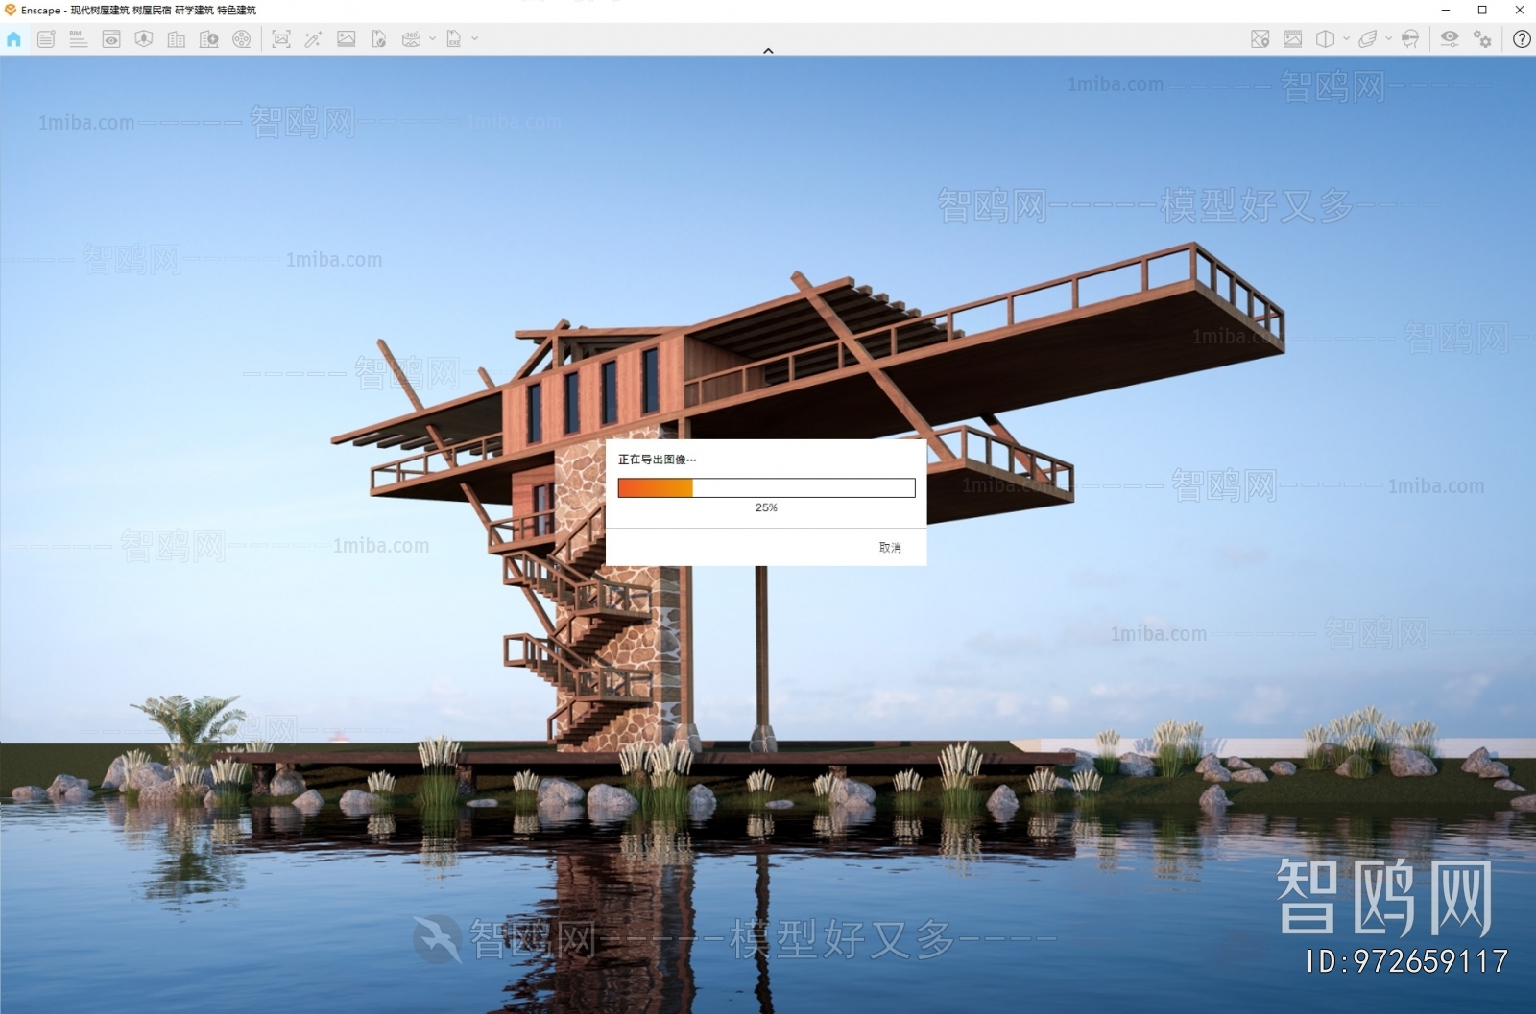Viewport: 1536px width, 1014px height.
Task: Toggle the VR headset mode
Action: point(1410,39)
